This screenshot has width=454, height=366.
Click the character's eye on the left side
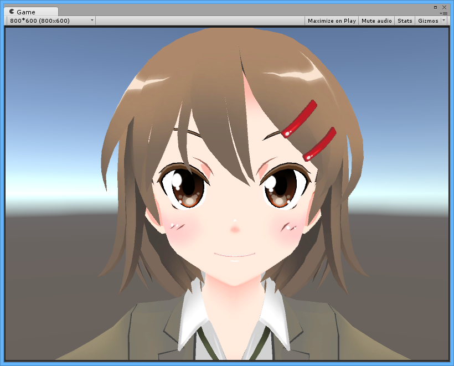184,189
